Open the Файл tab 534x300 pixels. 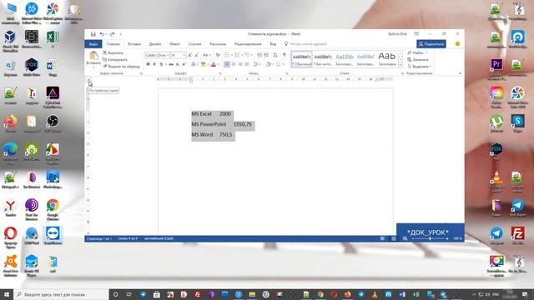pyautogui.click(x=93, y=44)
